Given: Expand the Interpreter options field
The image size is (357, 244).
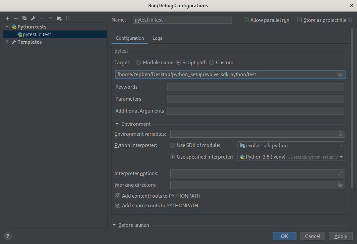Looking at the screenshot, I should tap(340, 173).
